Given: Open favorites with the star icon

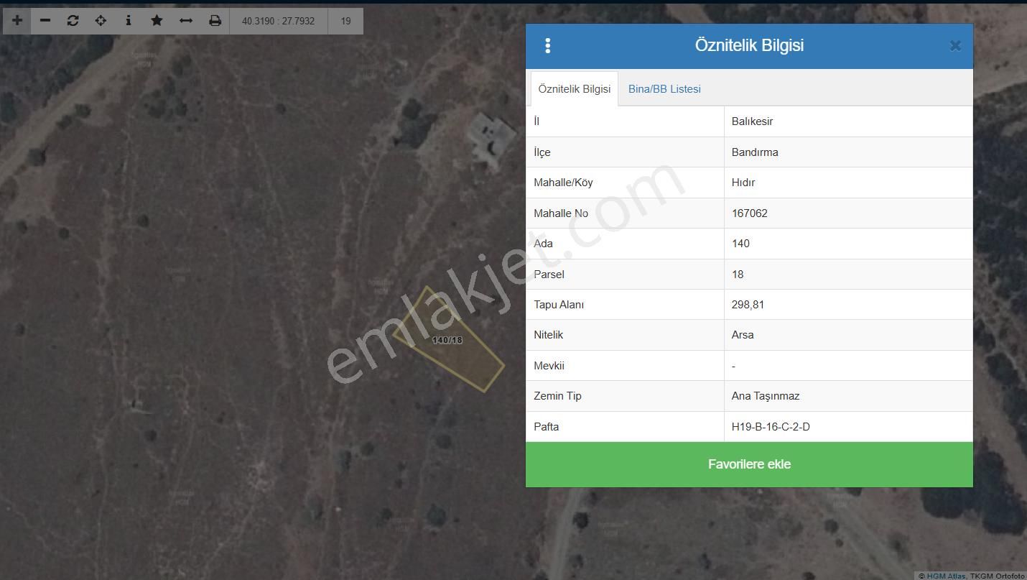Looking at the screenshot, I should click(157, 21).
